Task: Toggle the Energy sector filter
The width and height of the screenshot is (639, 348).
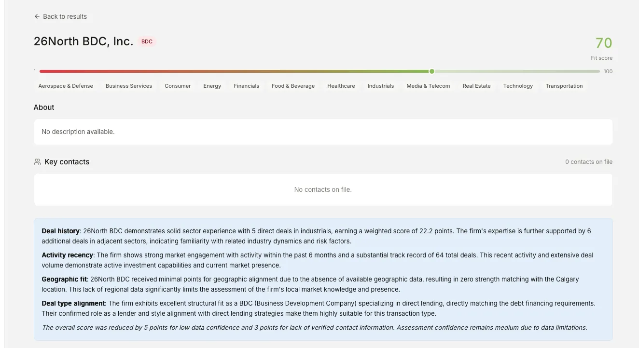Action: tap(212, 86)
